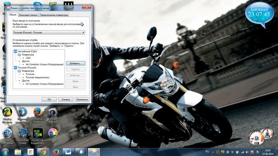Screen dimensions: 278x156
Task: Select Клавиатура under Английский (США)
Action: point(28,55)
